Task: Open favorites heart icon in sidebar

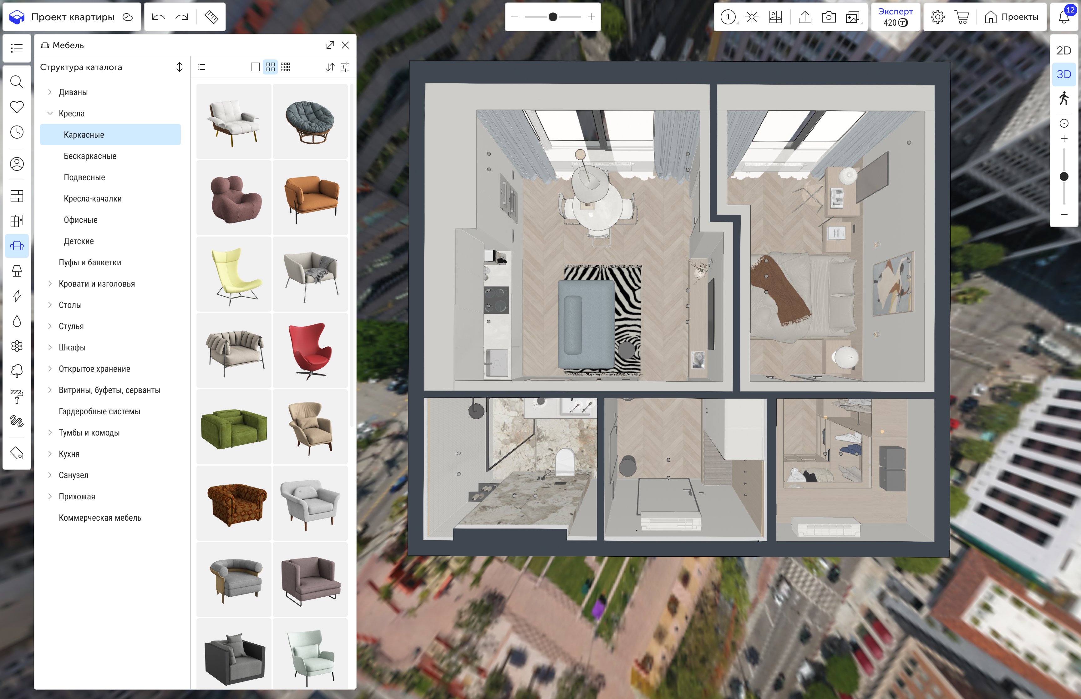Action: click(17, 107)
